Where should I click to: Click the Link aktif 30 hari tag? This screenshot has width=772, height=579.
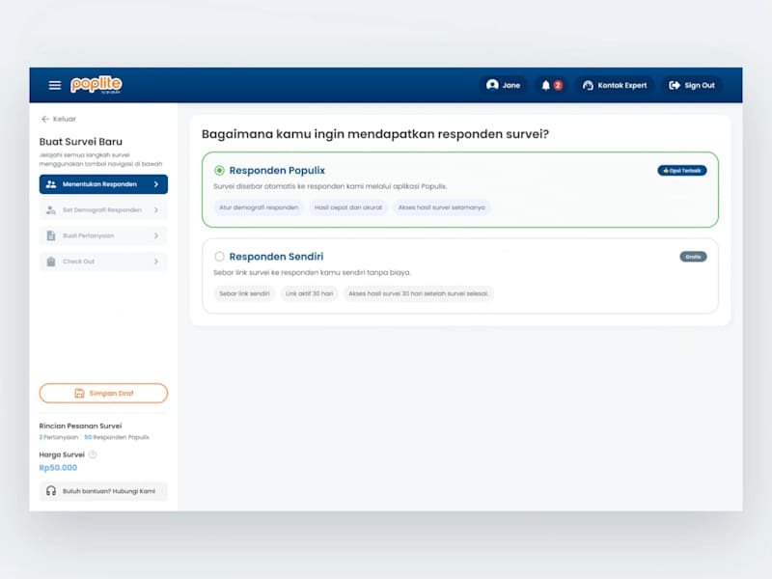tap(309, 294)
